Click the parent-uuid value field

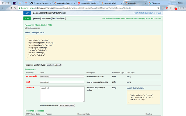(x=62, y=76)
